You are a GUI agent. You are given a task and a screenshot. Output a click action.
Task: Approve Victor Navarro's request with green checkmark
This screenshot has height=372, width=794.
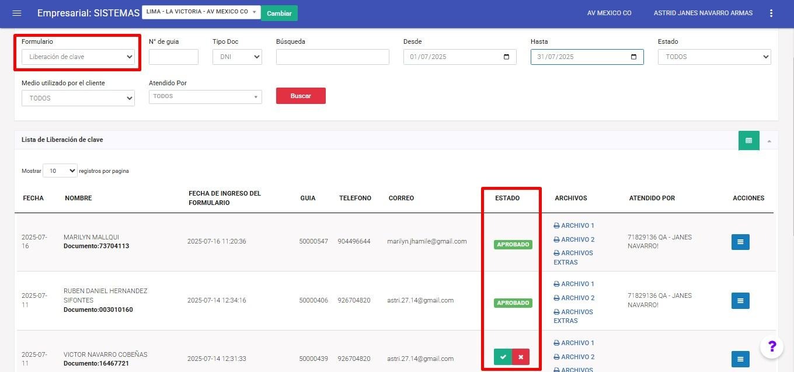pos(503,357)
